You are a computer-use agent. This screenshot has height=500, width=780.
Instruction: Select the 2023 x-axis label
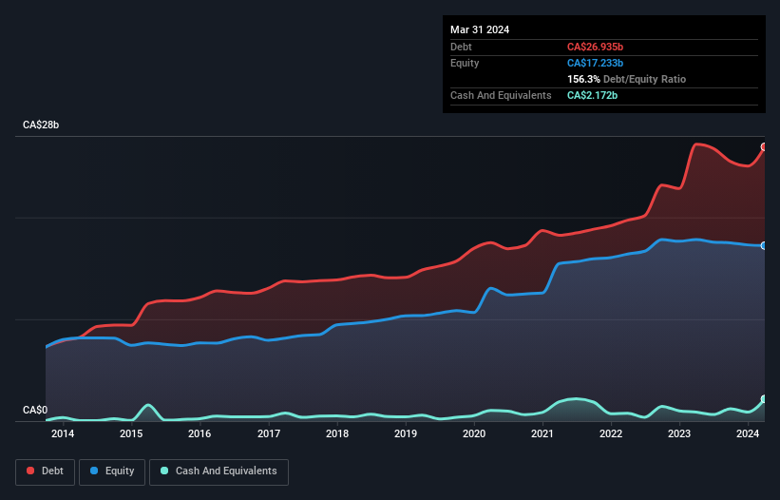(x=679, y=433)
